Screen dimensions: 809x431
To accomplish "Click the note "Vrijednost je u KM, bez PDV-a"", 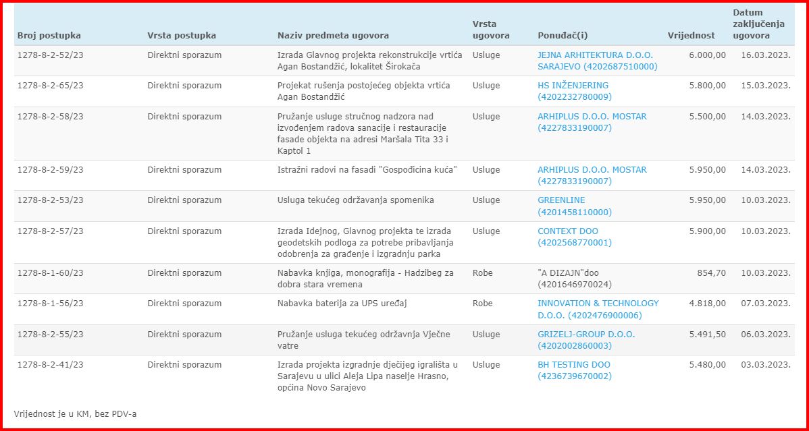I will (x=76, y=413).
